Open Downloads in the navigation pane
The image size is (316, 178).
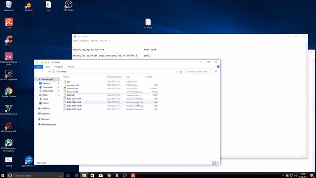pos(47,87)
